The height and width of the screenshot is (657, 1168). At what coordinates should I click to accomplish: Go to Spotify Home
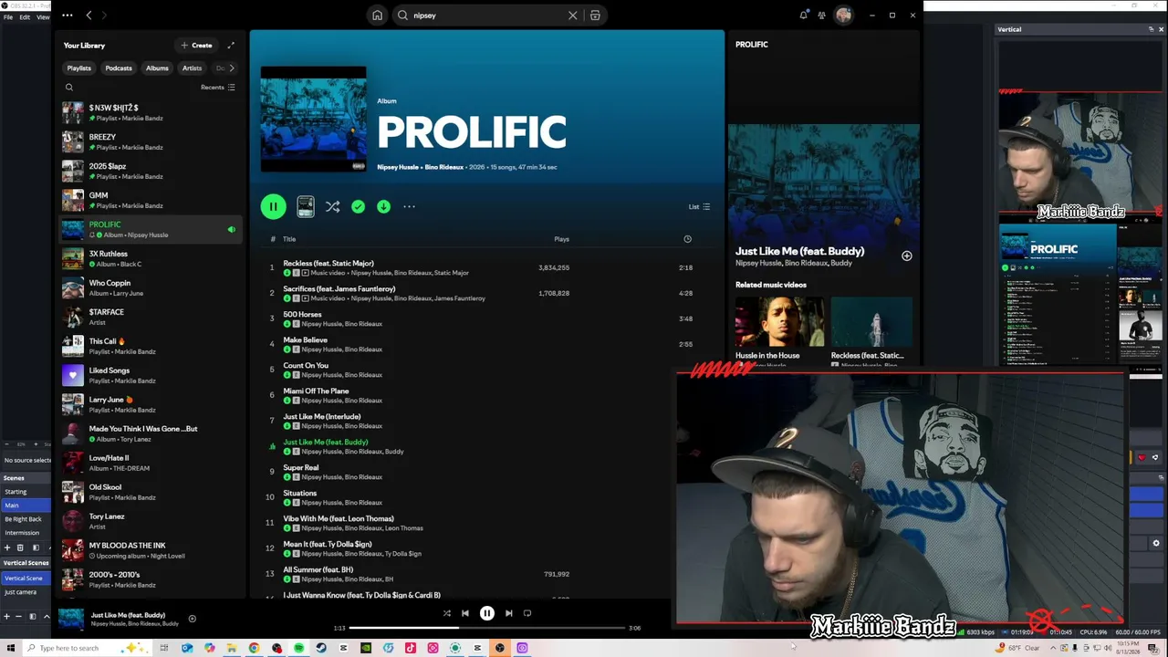pyautogui.click(x=377, y=16)
